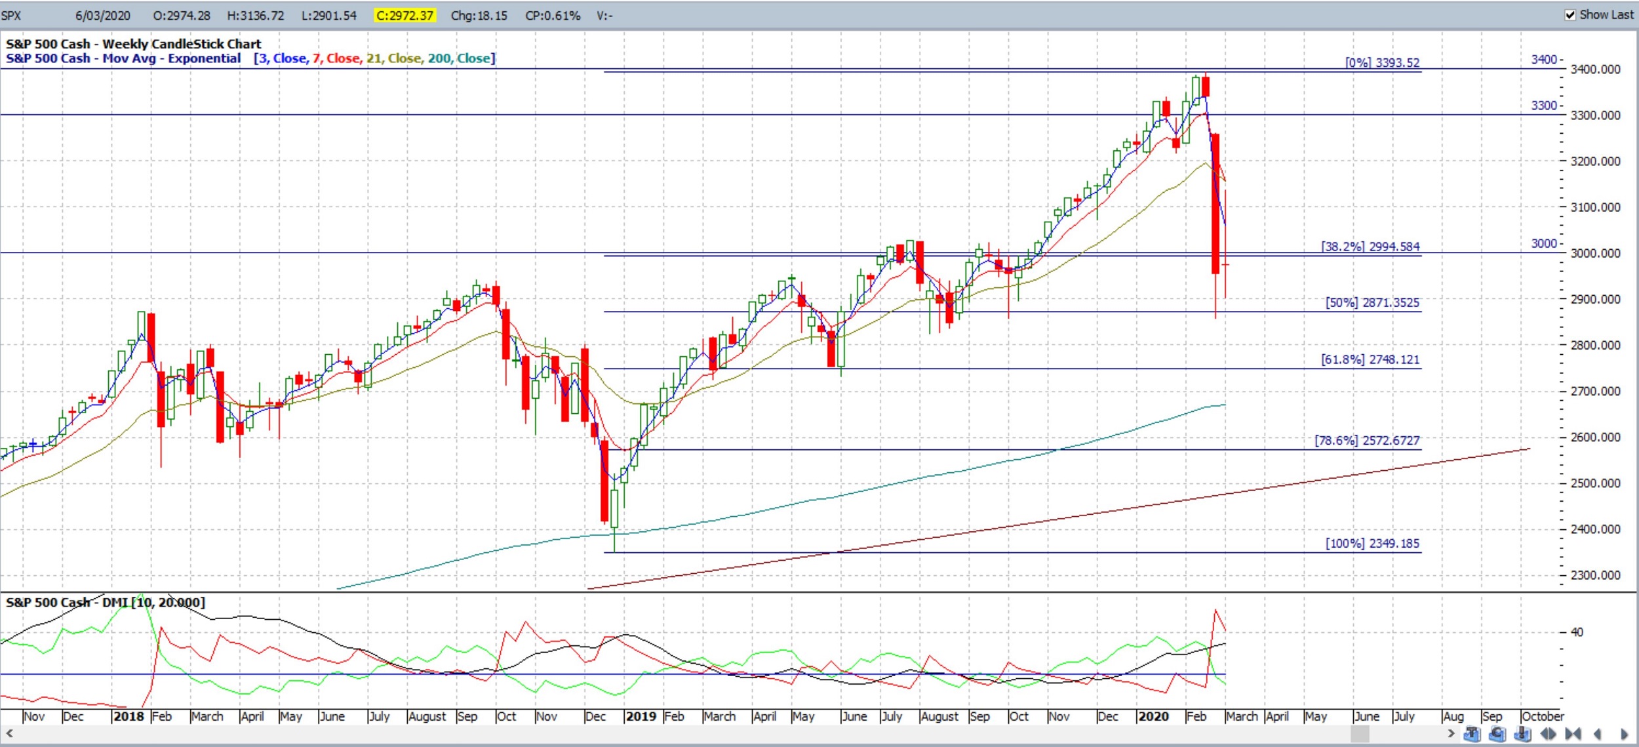Click the 3400 horizontal line label

pos(1543,59)
